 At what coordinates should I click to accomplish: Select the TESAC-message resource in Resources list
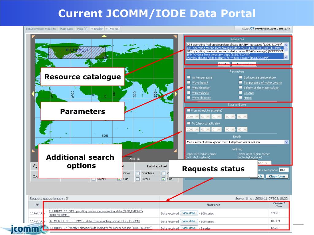tap(235, 51)
